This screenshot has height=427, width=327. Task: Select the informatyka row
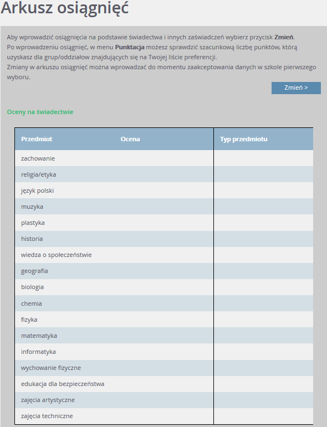[164, 351]
